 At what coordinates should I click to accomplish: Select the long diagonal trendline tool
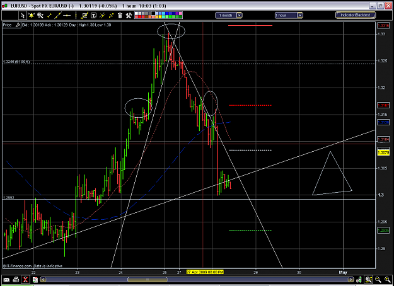(58, 16)
